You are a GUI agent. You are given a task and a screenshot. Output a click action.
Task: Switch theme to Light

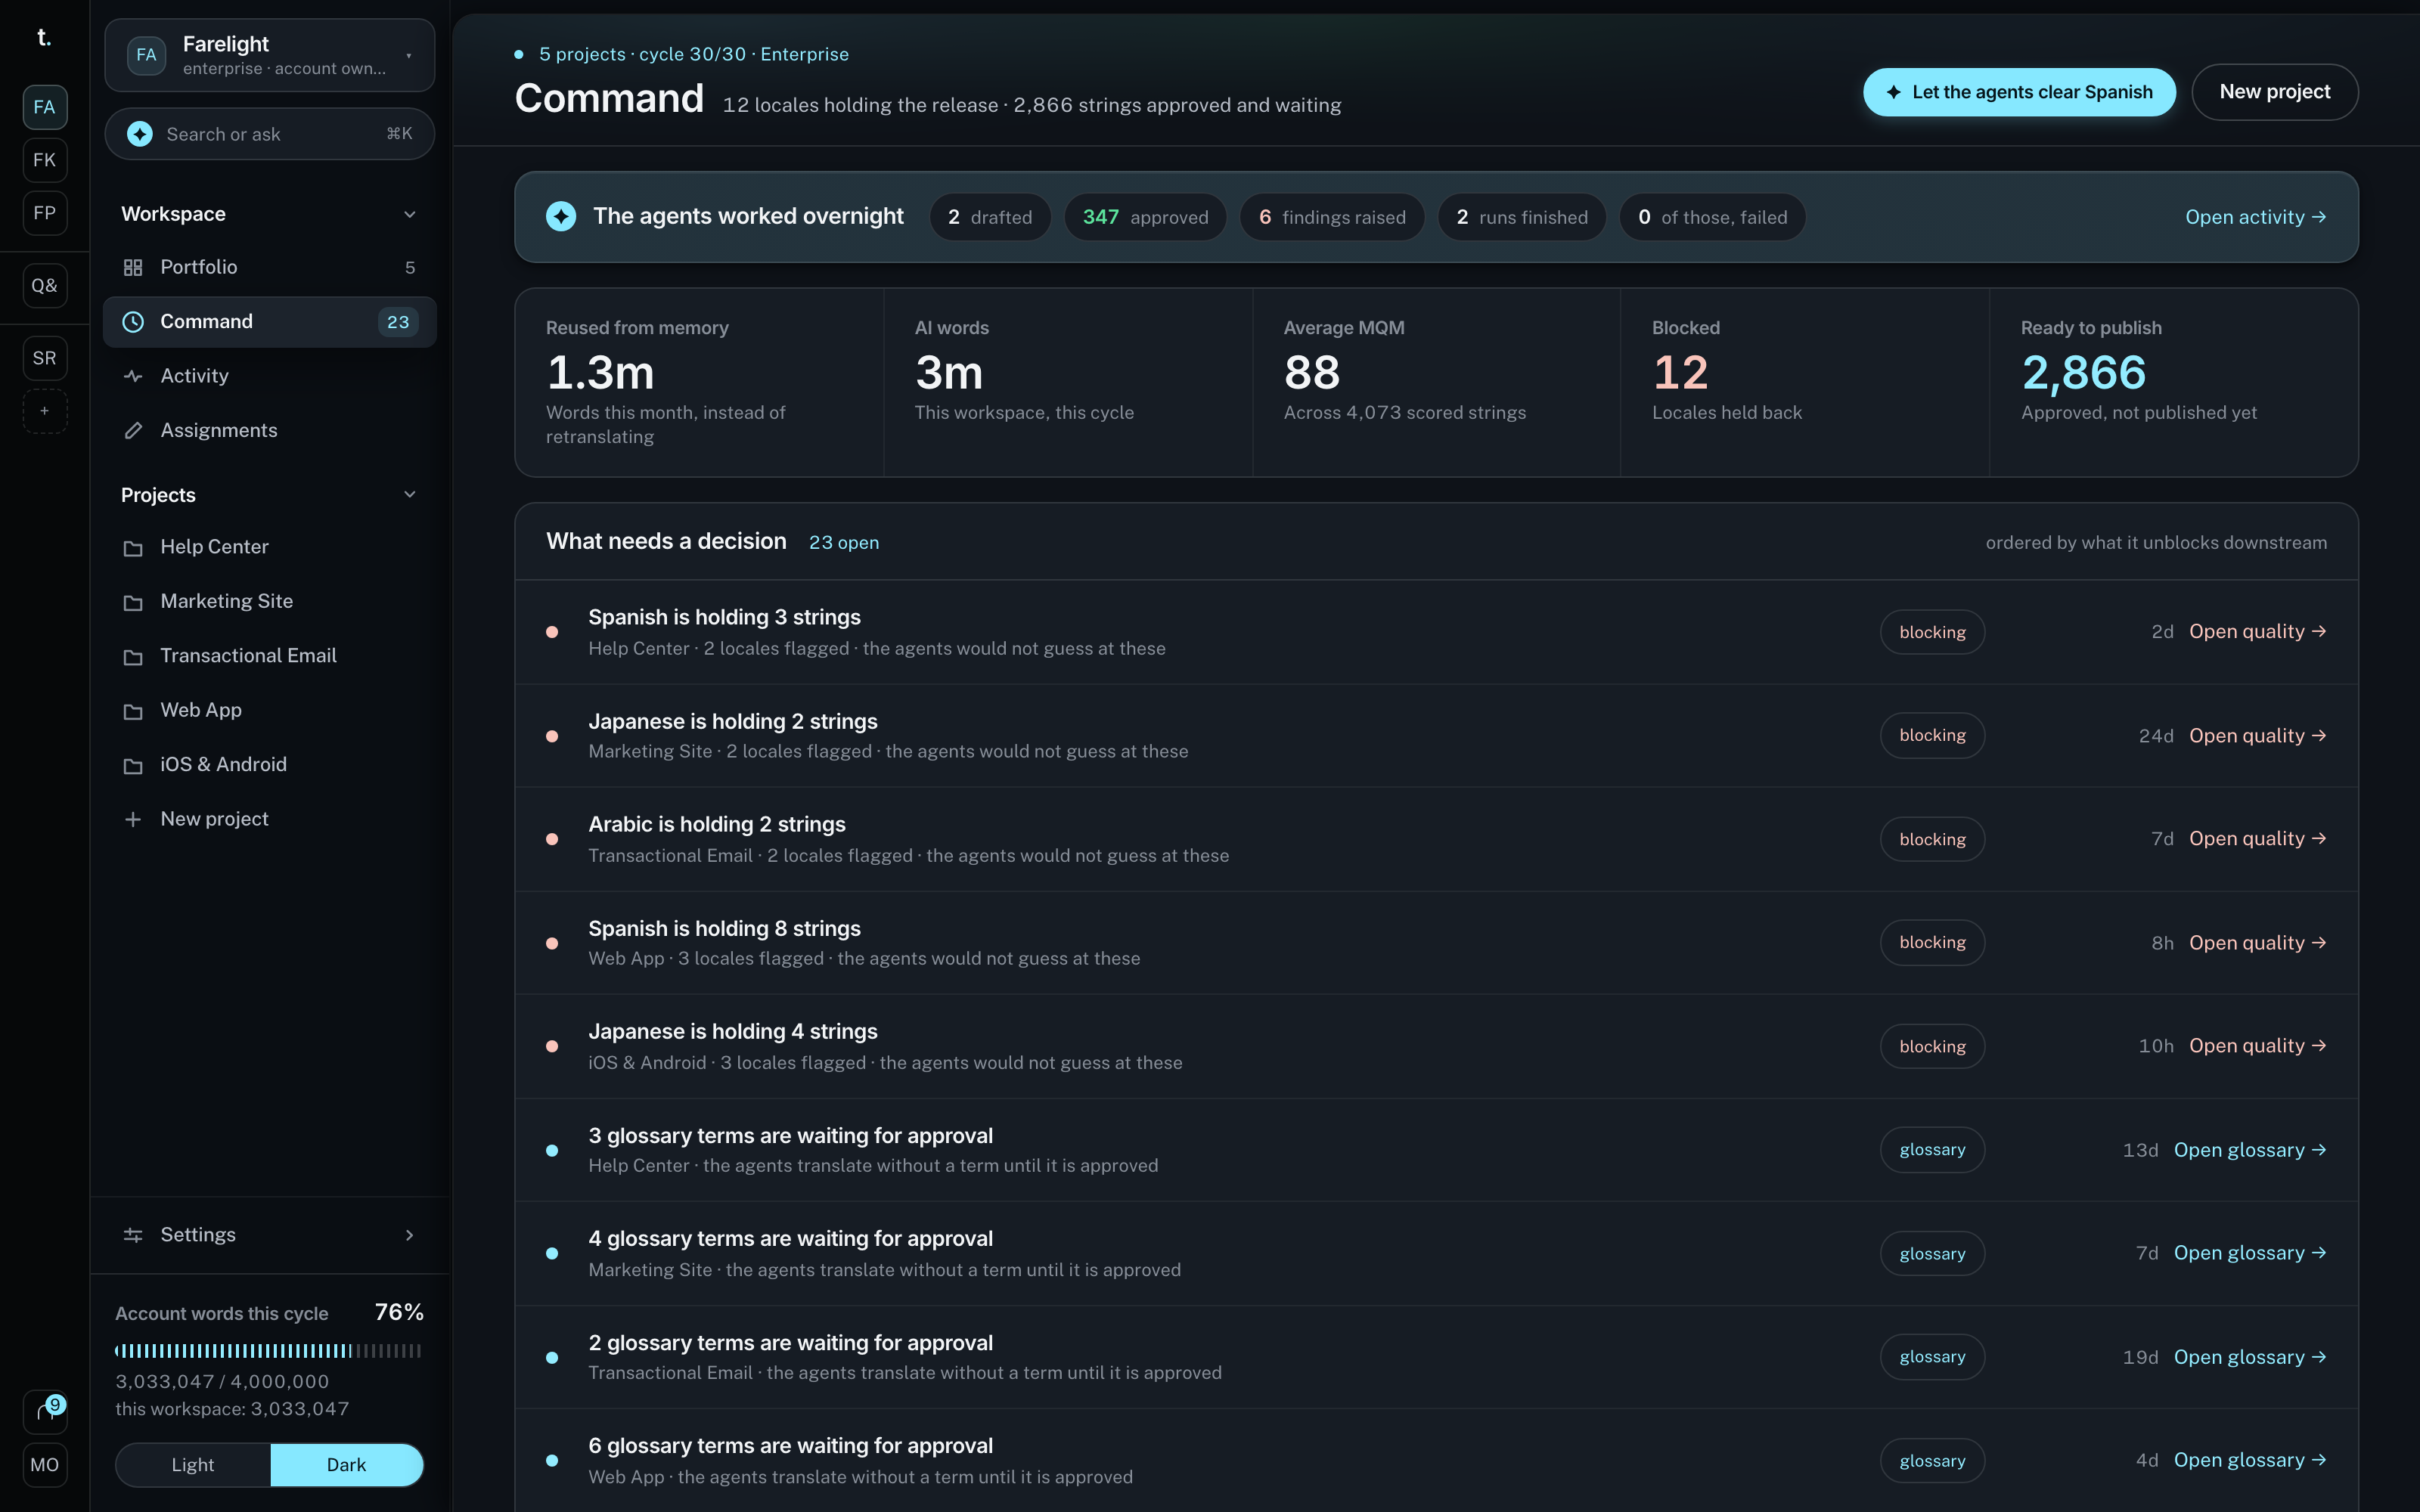tap(193, 1465)
